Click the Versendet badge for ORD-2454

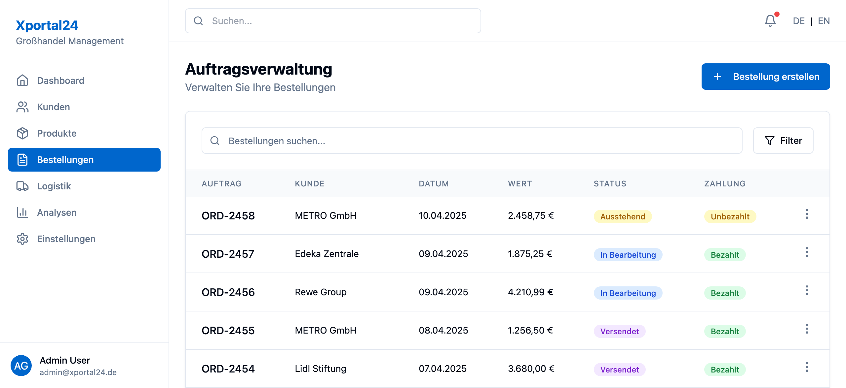(x=620, y=370)
